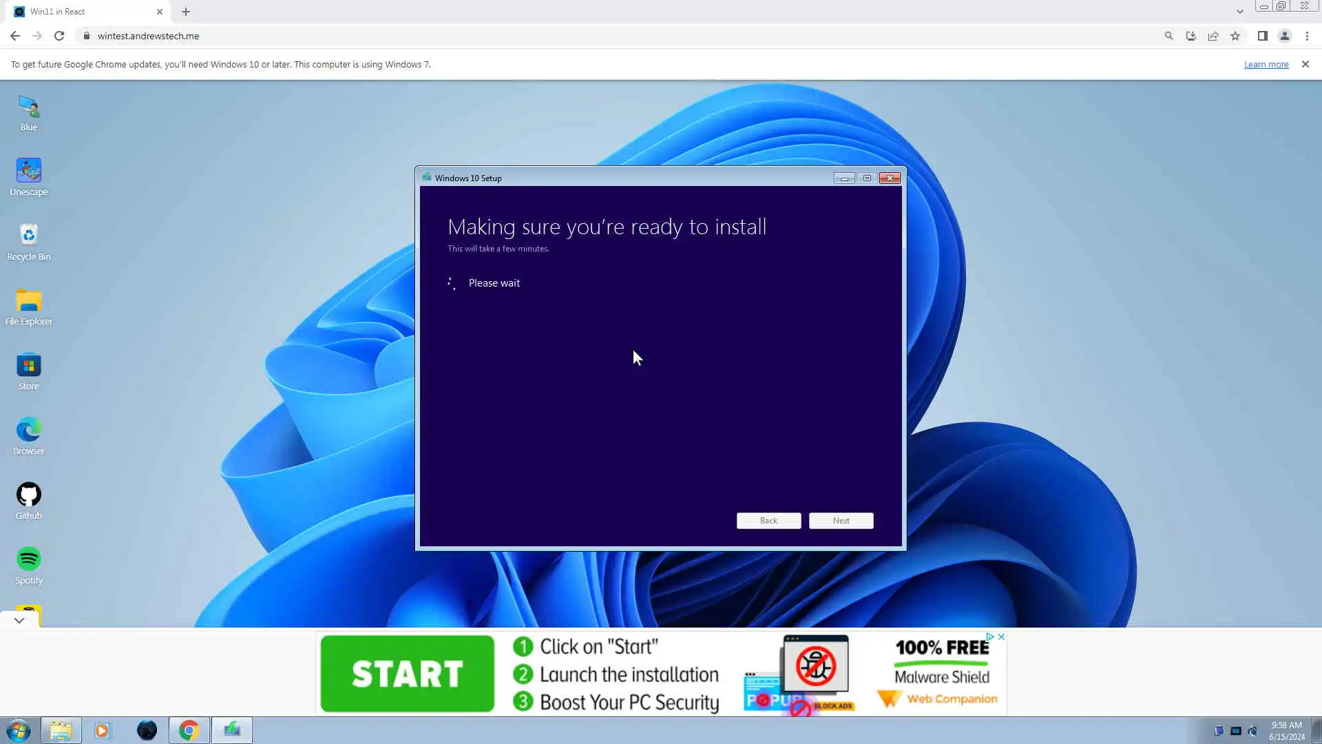Open the Store desktop icon

coord(28,365)
